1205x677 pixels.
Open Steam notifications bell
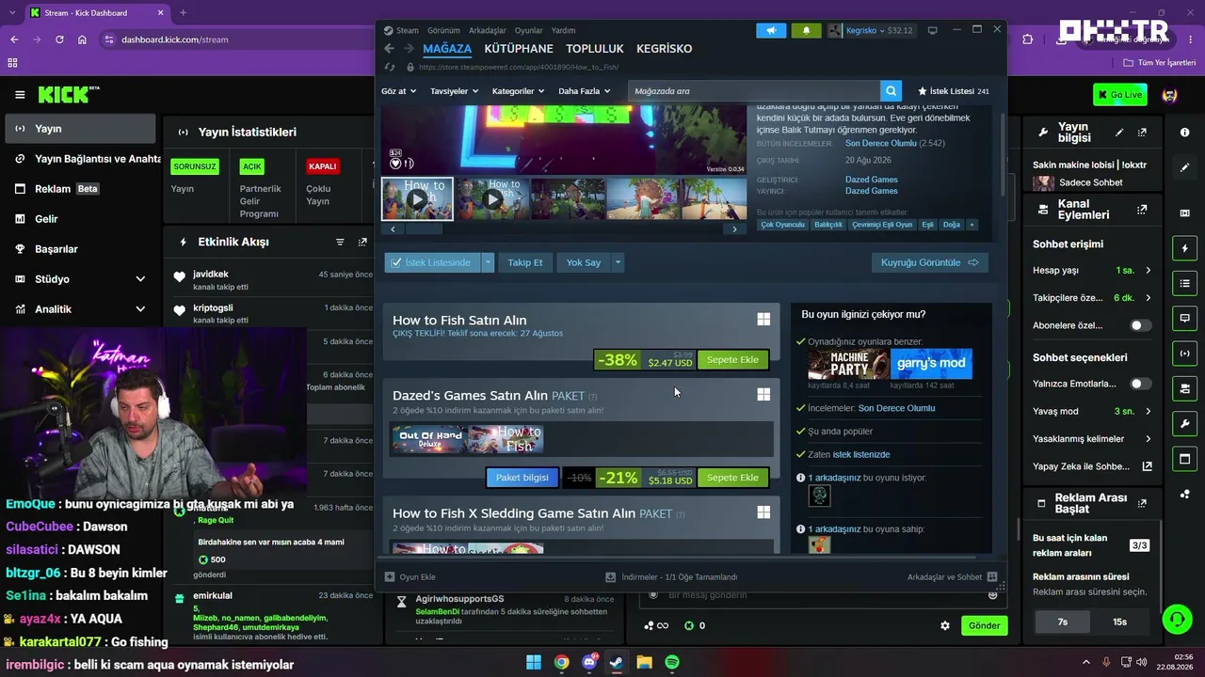tap(806, 30)
